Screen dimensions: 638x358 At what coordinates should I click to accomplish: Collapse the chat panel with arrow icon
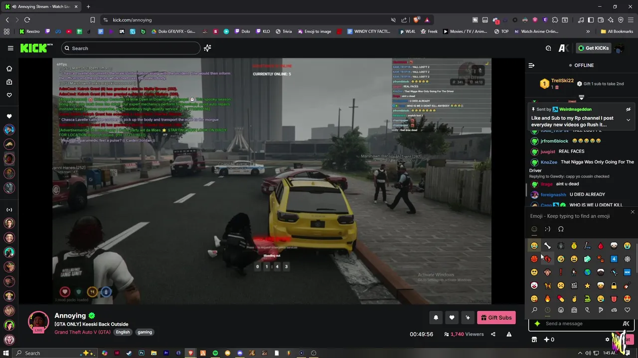[531, 65]
